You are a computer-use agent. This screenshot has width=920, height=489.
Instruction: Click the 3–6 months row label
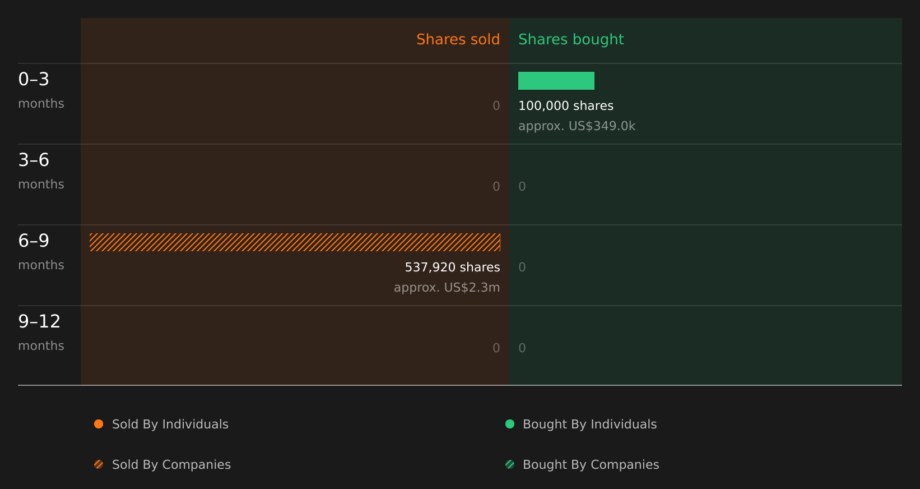[41, 171]
